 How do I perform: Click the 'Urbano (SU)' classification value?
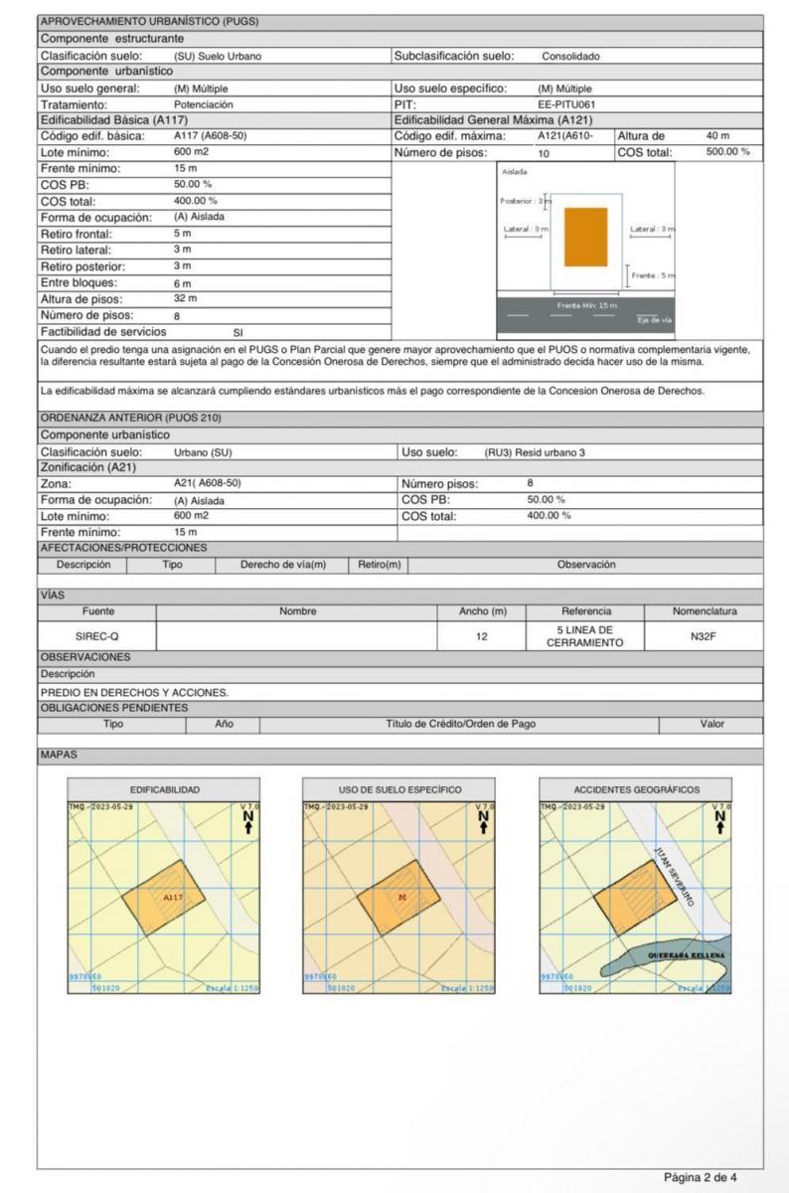pyautogui.click(x=202, y=452)
